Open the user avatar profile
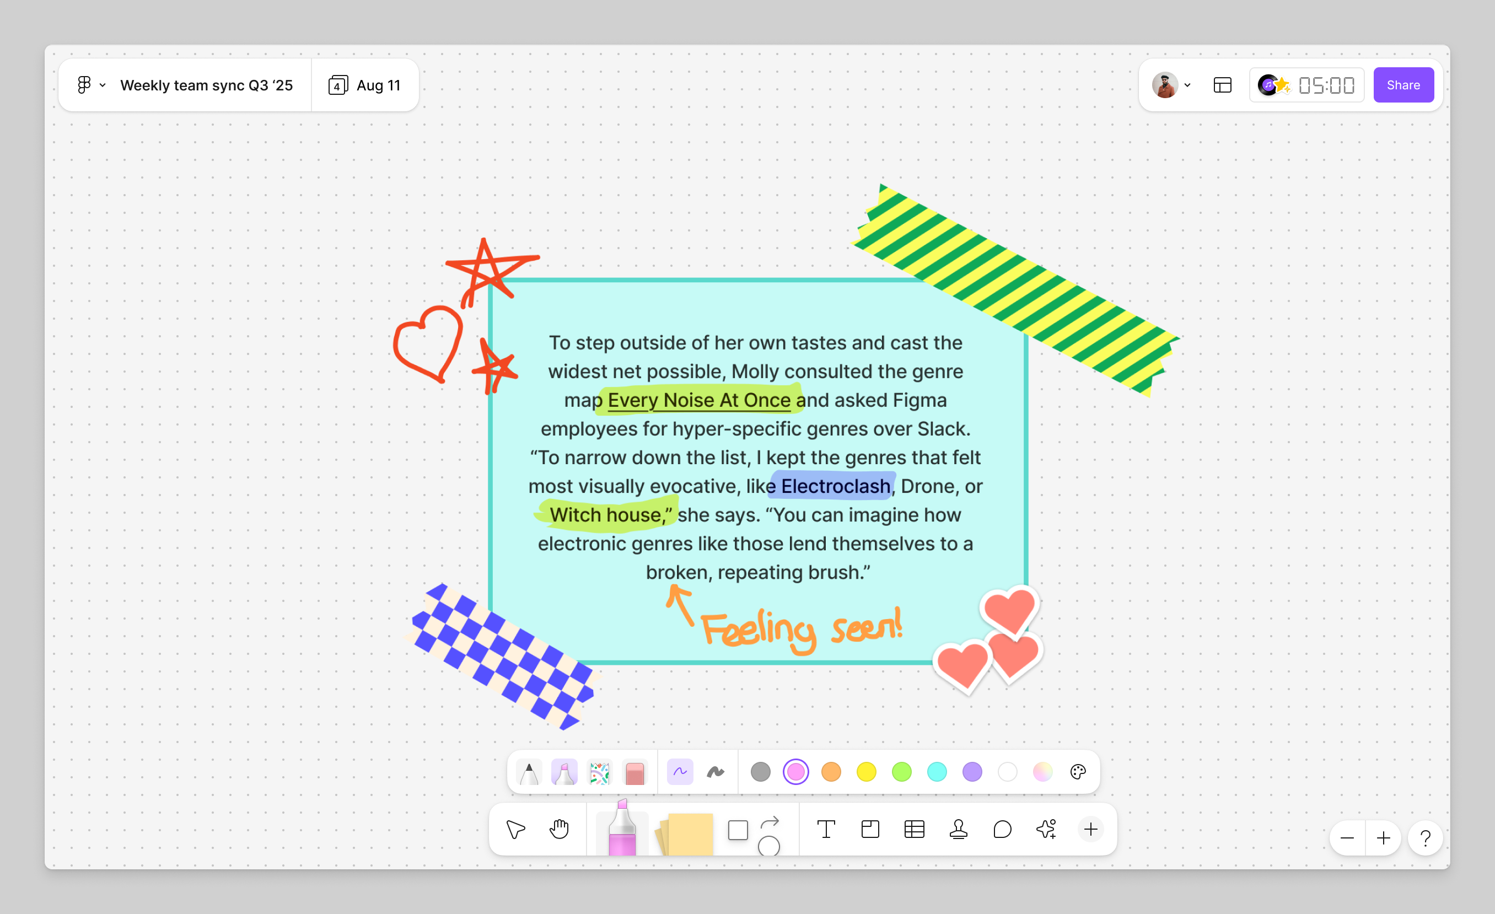The image size is (1495, 914). pos(1164,85)
